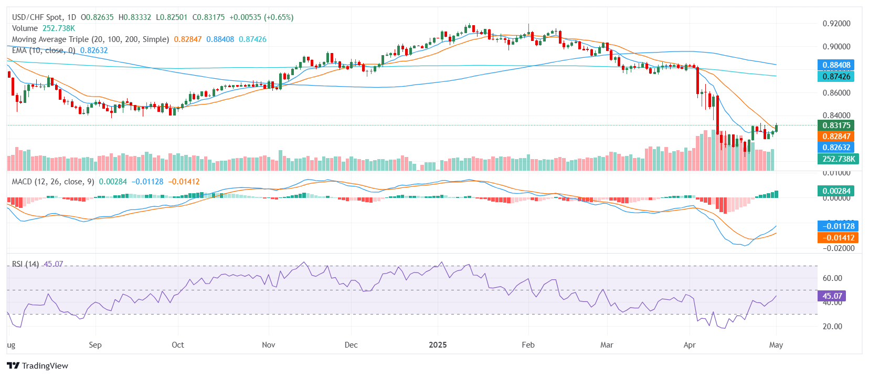Click the blue 0.88408 price tag
Screen dimensions: 869x377
[836, 65]
